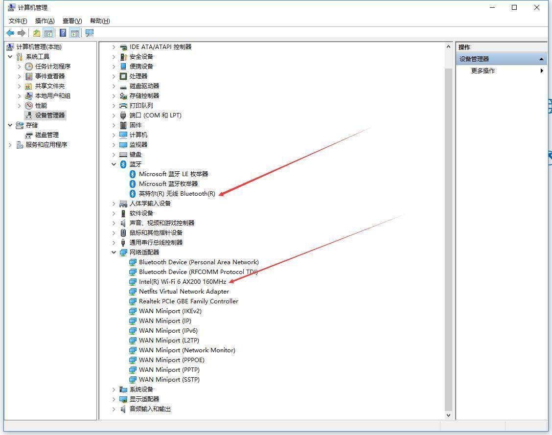Open the 文件(F) menu
The height and width of the screenshot is (435, 552).
coord(18,21)
